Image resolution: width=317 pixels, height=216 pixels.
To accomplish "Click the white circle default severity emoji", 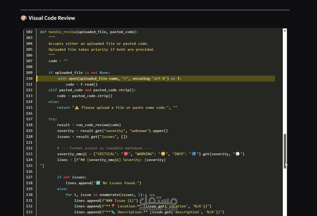I will (x=238, y=154).
